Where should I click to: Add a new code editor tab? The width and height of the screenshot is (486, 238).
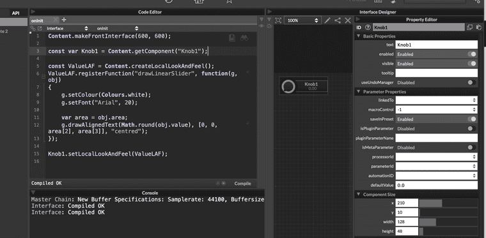click(x=64, y=20)
